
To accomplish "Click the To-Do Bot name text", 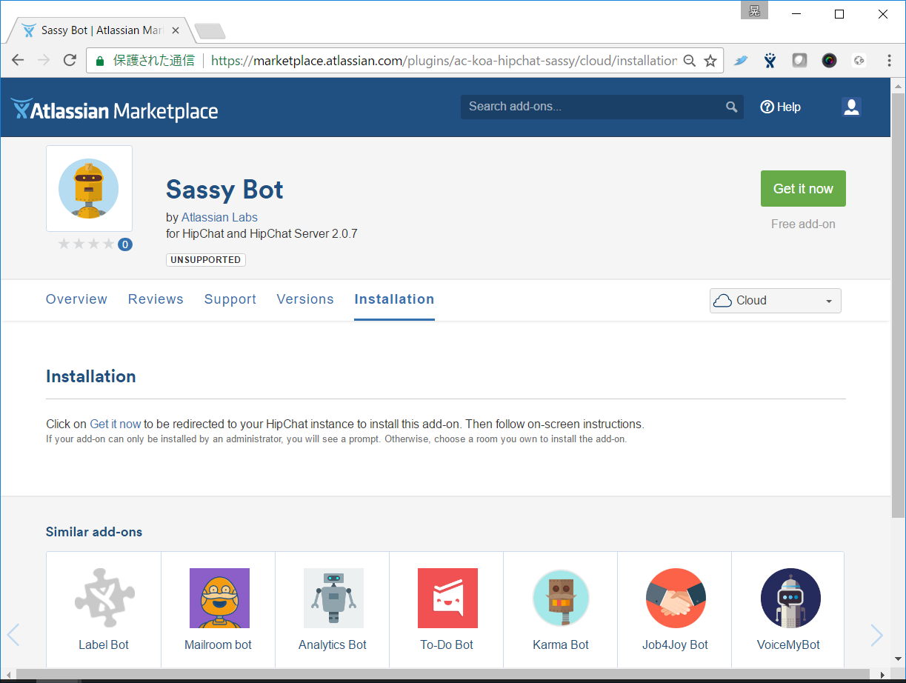I will tap(447, 645).
